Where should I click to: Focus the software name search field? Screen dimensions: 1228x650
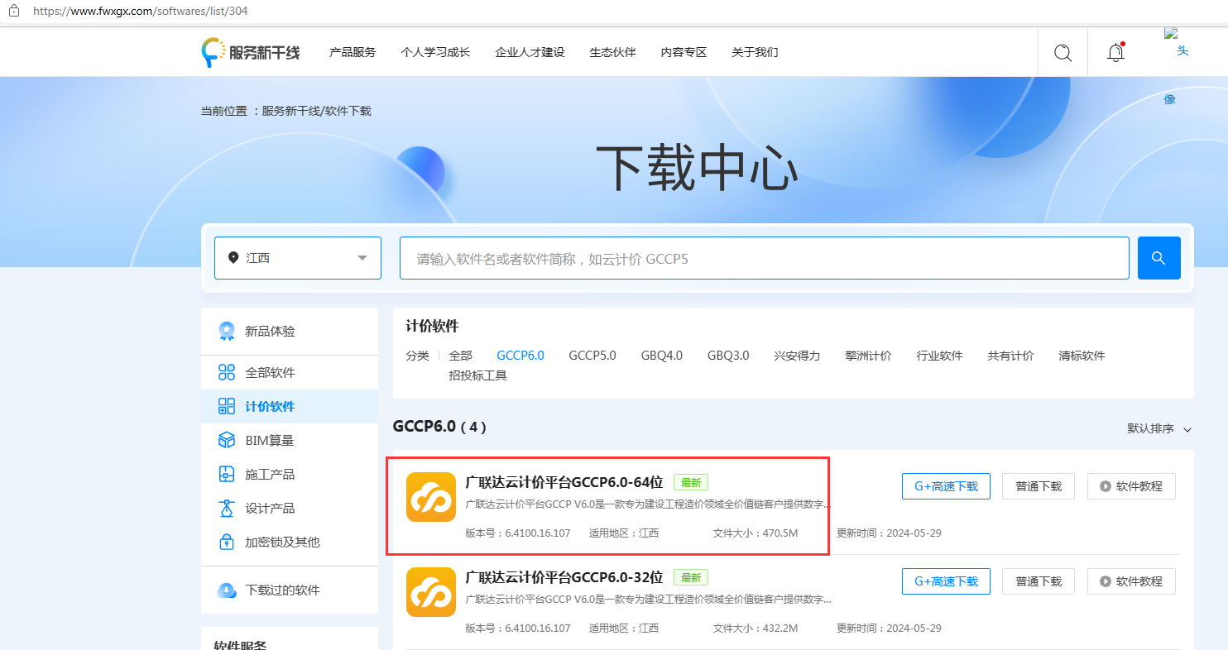pos(765,258)
